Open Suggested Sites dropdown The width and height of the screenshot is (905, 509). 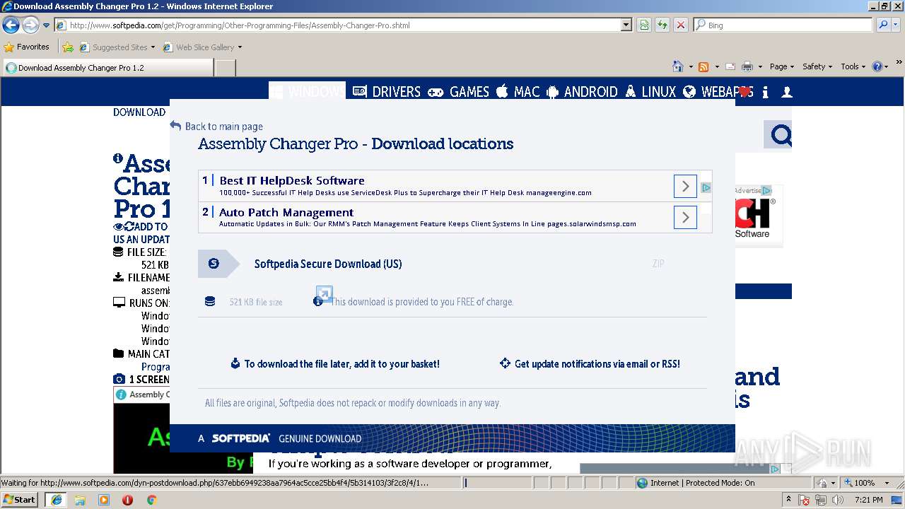point(117,47)
